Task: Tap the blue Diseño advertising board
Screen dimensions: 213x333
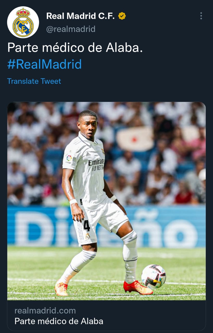Action: tap(106, 226)
